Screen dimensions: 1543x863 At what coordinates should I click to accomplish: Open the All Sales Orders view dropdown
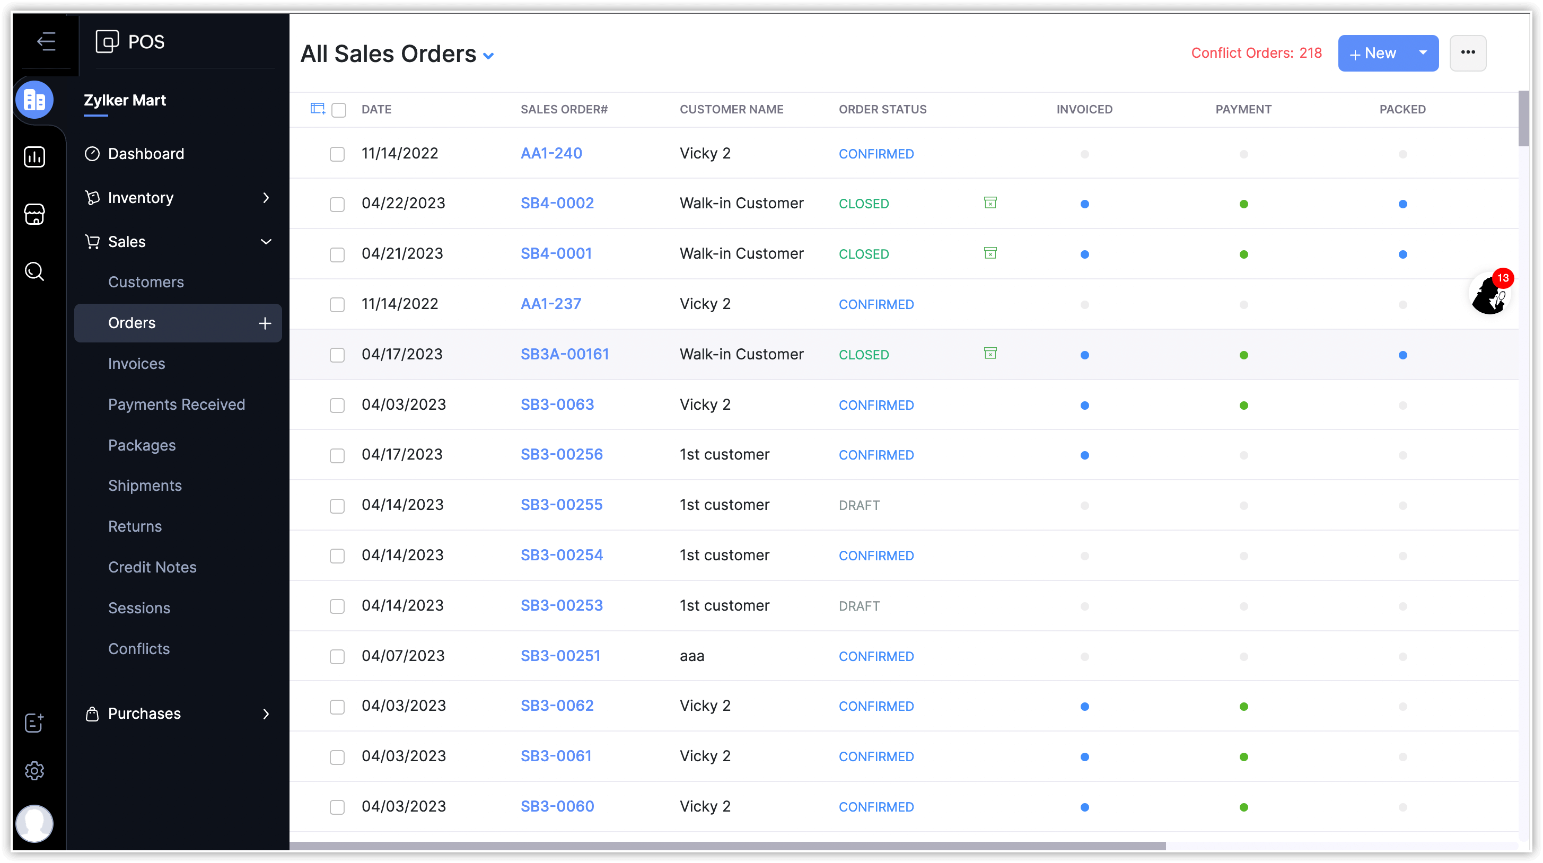click(x=489, y=56)
